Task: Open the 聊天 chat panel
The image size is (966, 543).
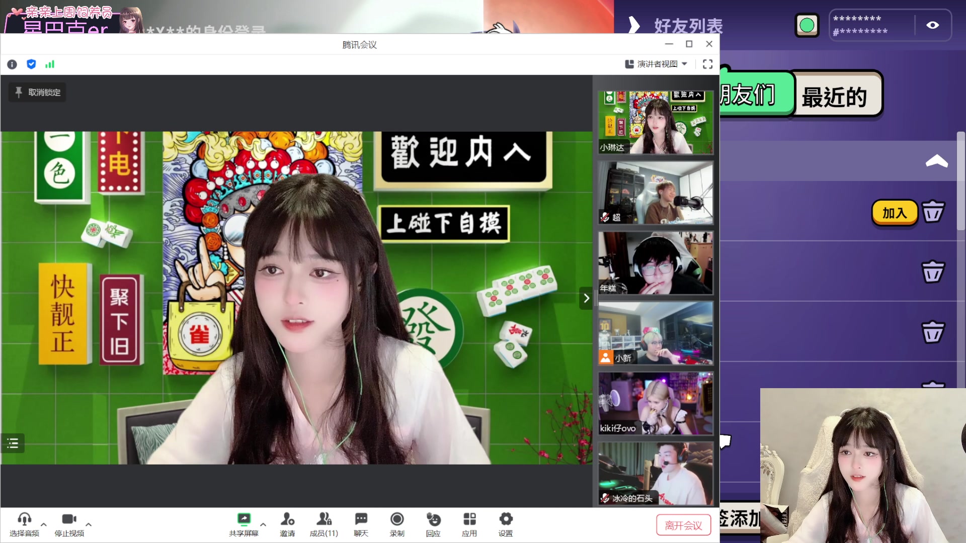Action: (361, 524)
